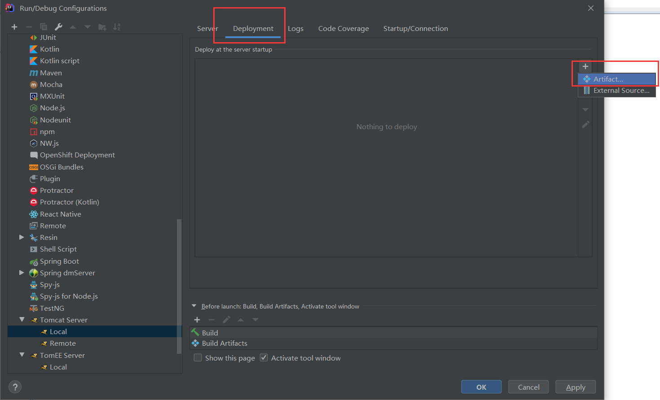Toggle Show this page checkbox
Image resolution: width=660 pixels, height=400 pixels.
point(198,358)
